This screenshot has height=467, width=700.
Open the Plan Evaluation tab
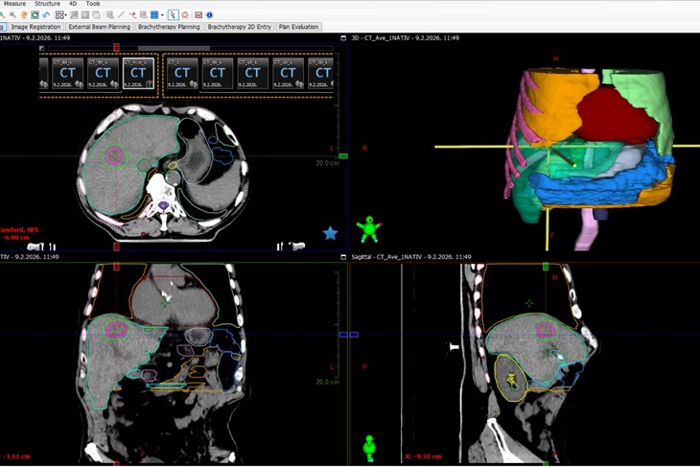click(299, 27)
